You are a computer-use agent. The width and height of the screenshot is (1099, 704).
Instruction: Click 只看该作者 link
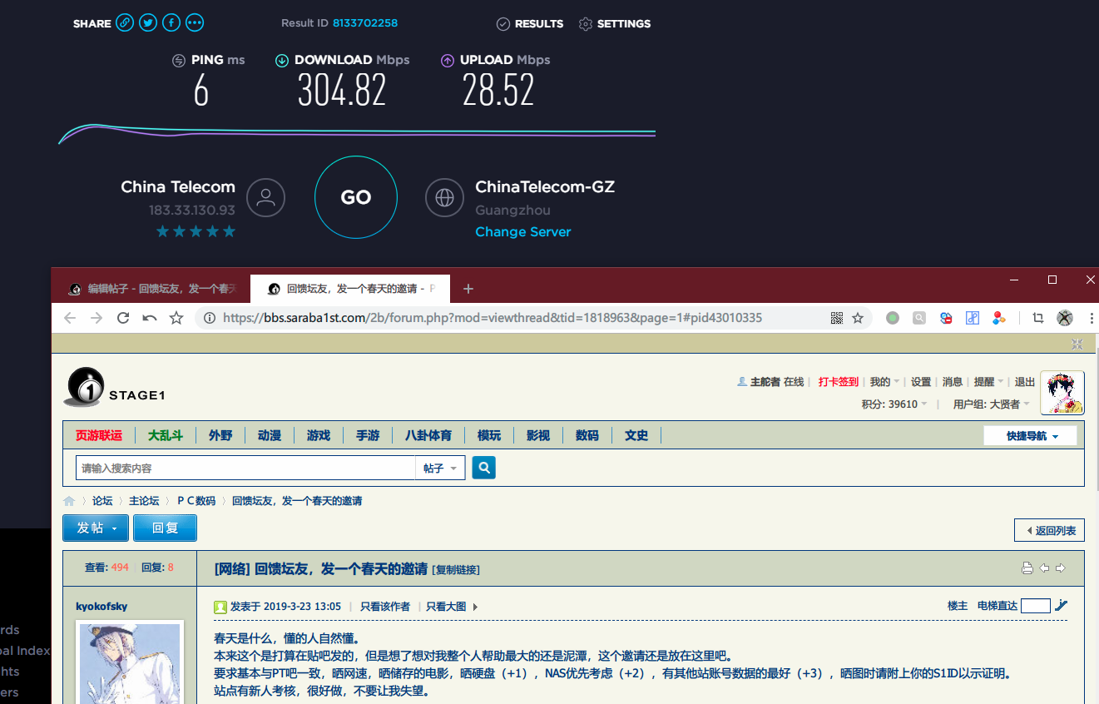click(x=384, y=607)
